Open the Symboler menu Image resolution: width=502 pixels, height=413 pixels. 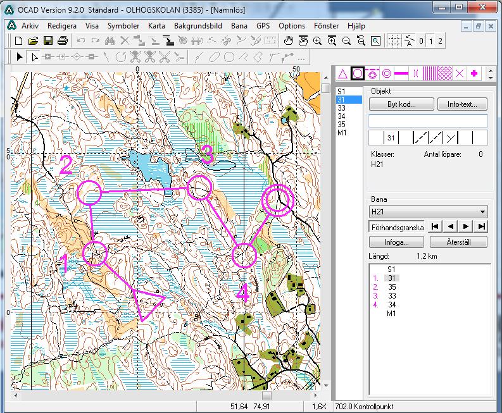click(123, 26)
